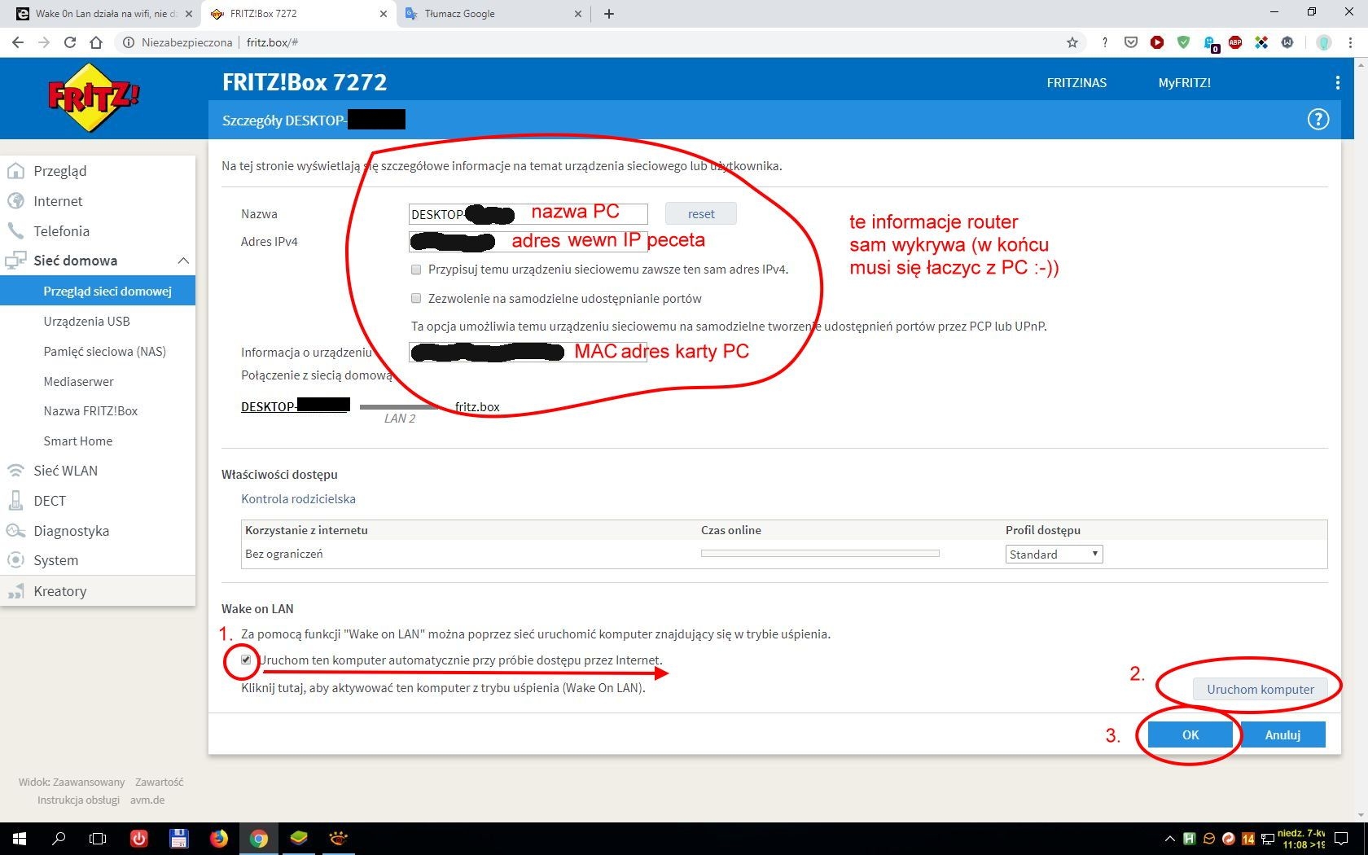Image resolution: width=1368 pixels, height=855 pixels.
Task: Toggle independent port sharing permission checkbox
Action: click(416, 298)
